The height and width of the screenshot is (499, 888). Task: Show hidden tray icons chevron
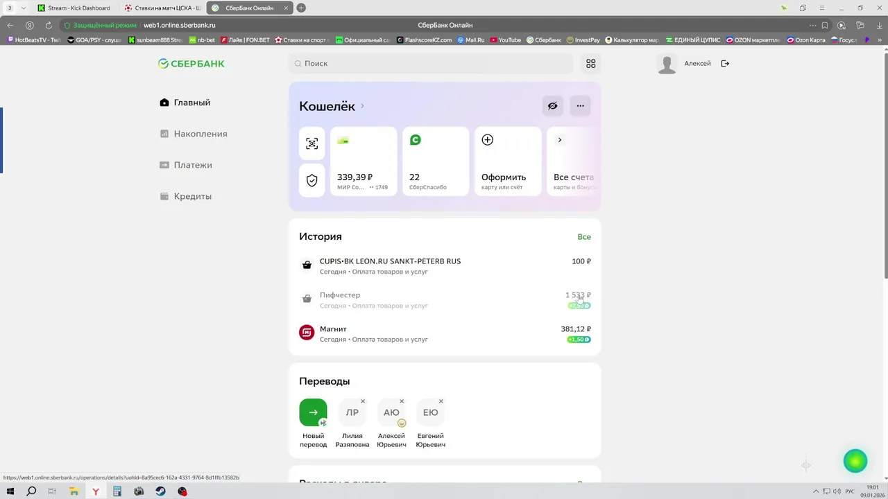(817, 491)
